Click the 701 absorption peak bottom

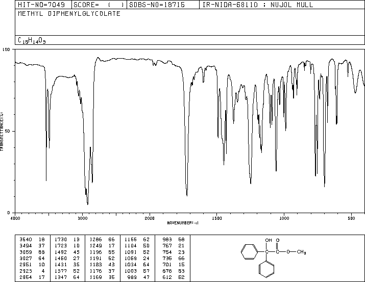[325, 186]
